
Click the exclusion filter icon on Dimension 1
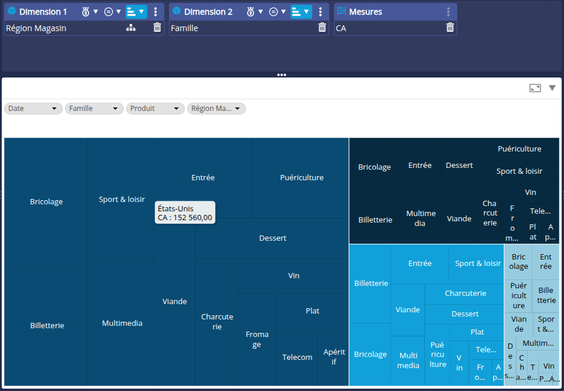[107, 11]
